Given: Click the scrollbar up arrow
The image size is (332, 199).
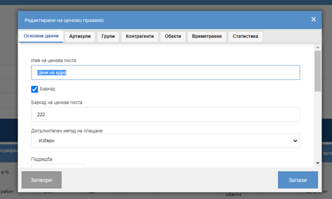Looking at the screenshot, I should (318, 47).
